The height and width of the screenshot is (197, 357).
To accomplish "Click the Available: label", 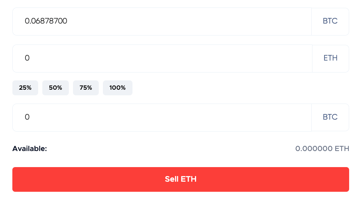I will click(x=30, y=149).
